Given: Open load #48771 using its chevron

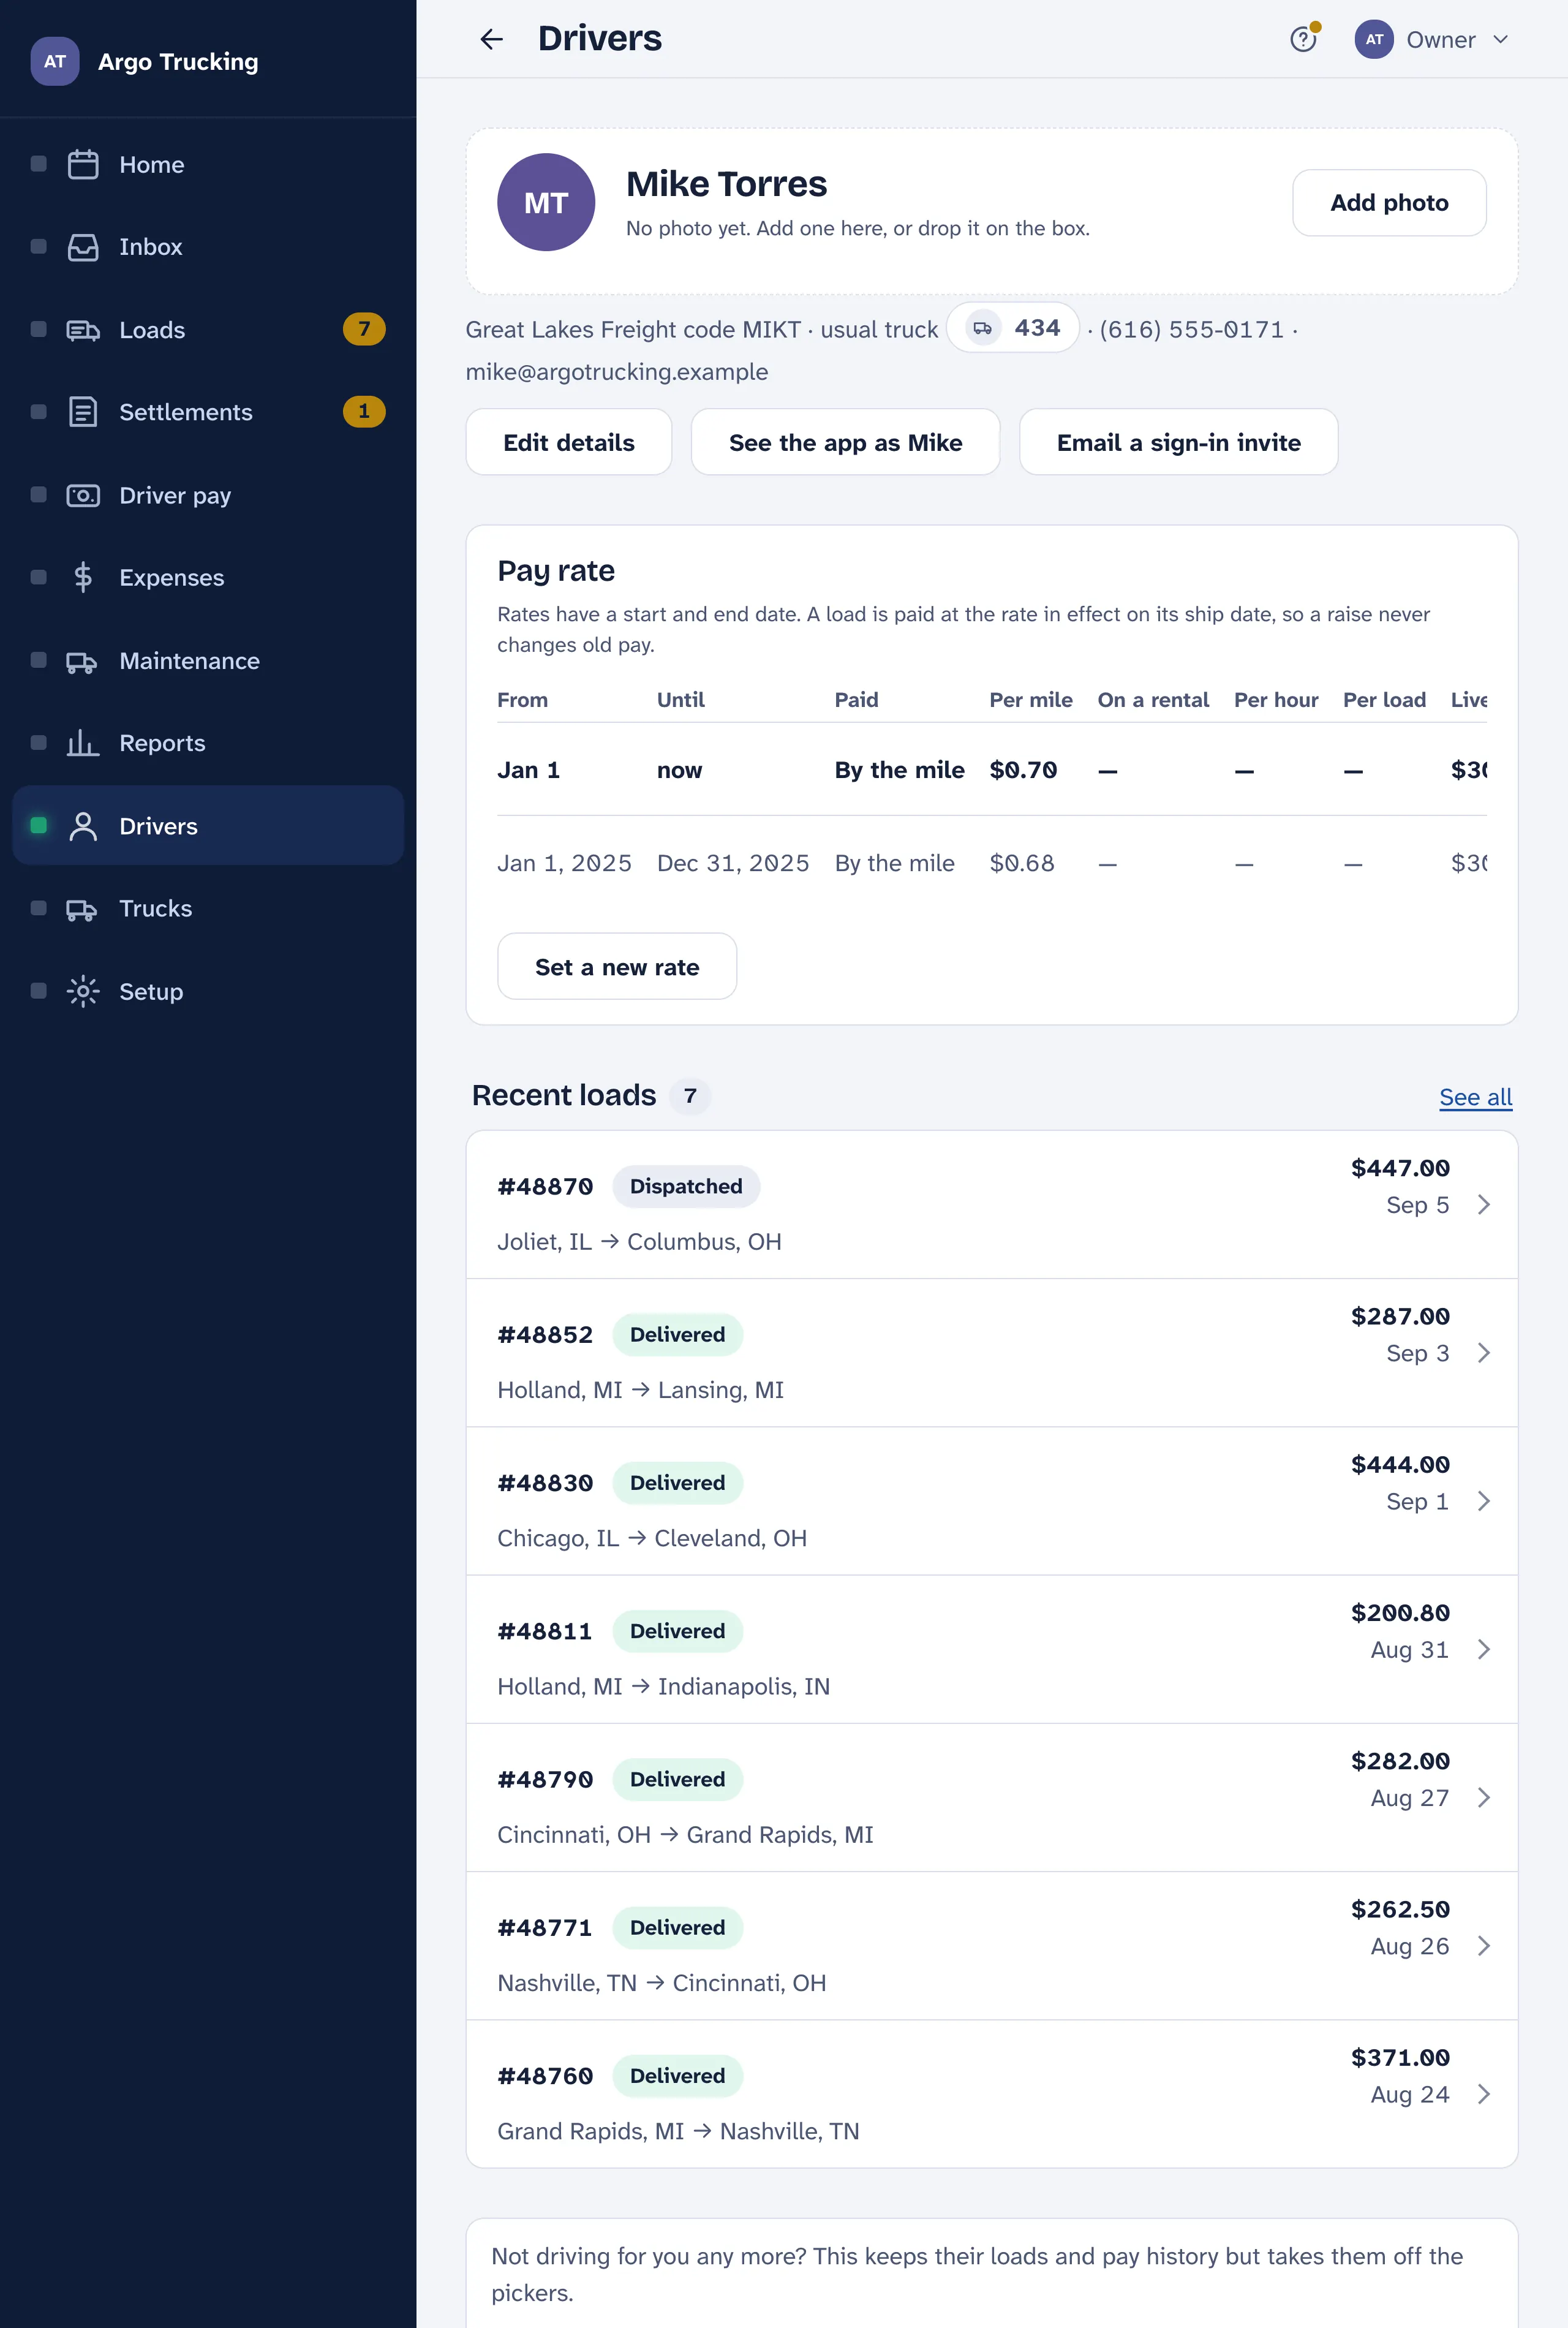Looking at the screenshot, I should click(x=1484, y=1945).
